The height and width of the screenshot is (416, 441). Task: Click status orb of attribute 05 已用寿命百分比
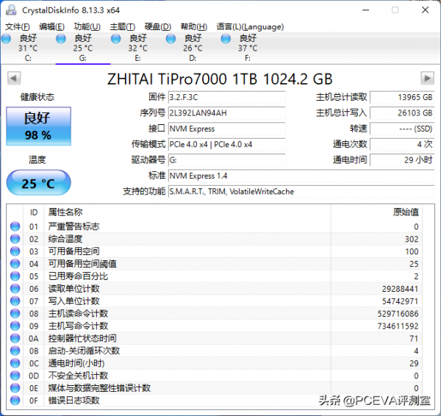pyautogui.click(x=15, y=276)
